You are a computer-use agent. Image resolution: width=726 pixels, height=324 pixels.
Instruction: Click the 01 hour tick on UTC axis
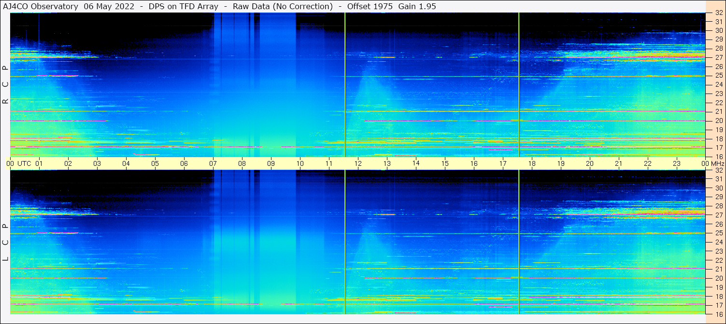coord(39,163)
